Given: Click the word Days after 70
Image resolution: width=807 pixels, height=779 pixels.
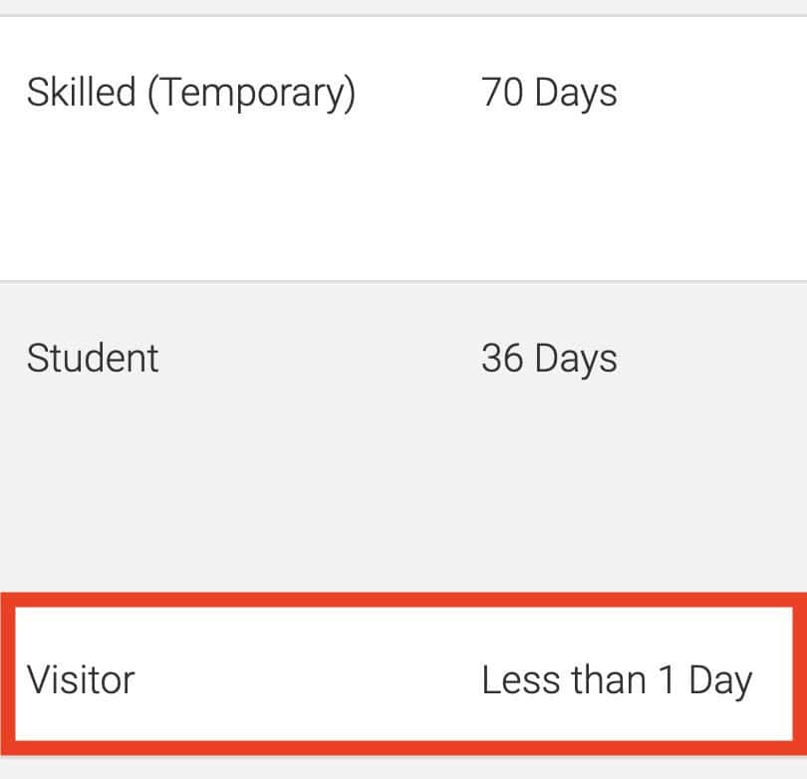Looking at the screenshot, I should point(576,93).
